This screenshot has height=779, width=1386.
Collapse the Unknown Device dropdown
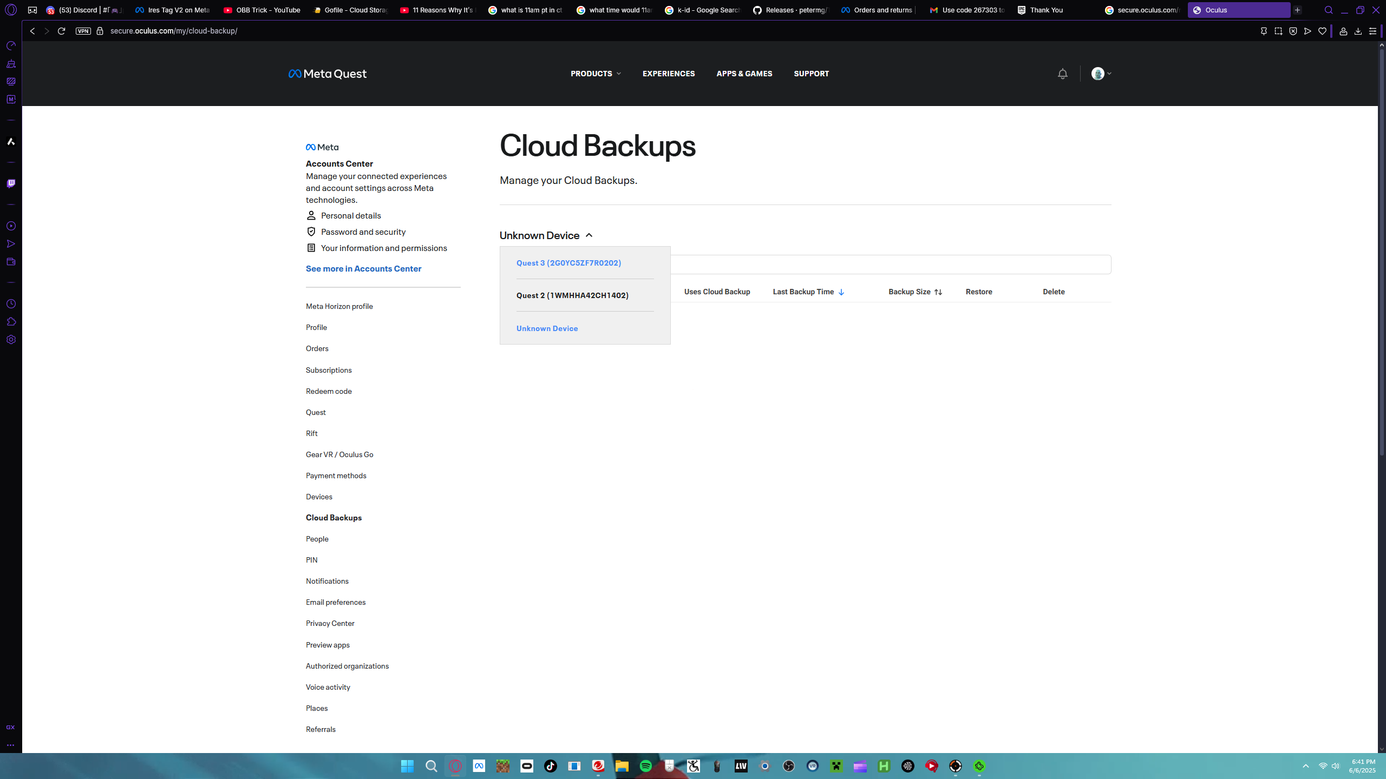coord(546,235)
